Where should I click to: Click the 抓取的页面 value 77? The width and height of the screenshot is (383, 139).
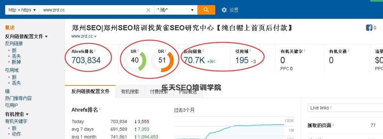tap(373, 125)
